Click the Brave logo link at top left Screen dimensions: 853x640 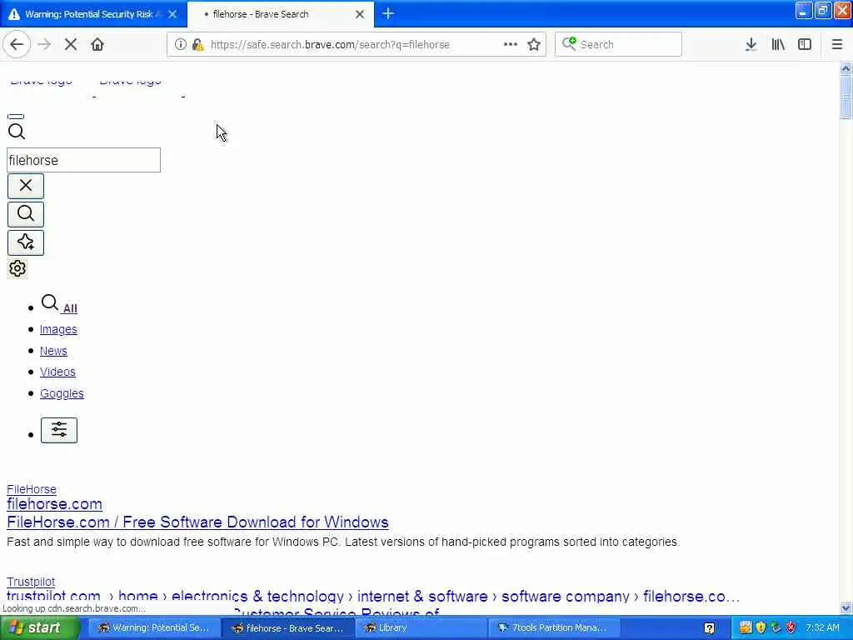[x=42, y=81]
